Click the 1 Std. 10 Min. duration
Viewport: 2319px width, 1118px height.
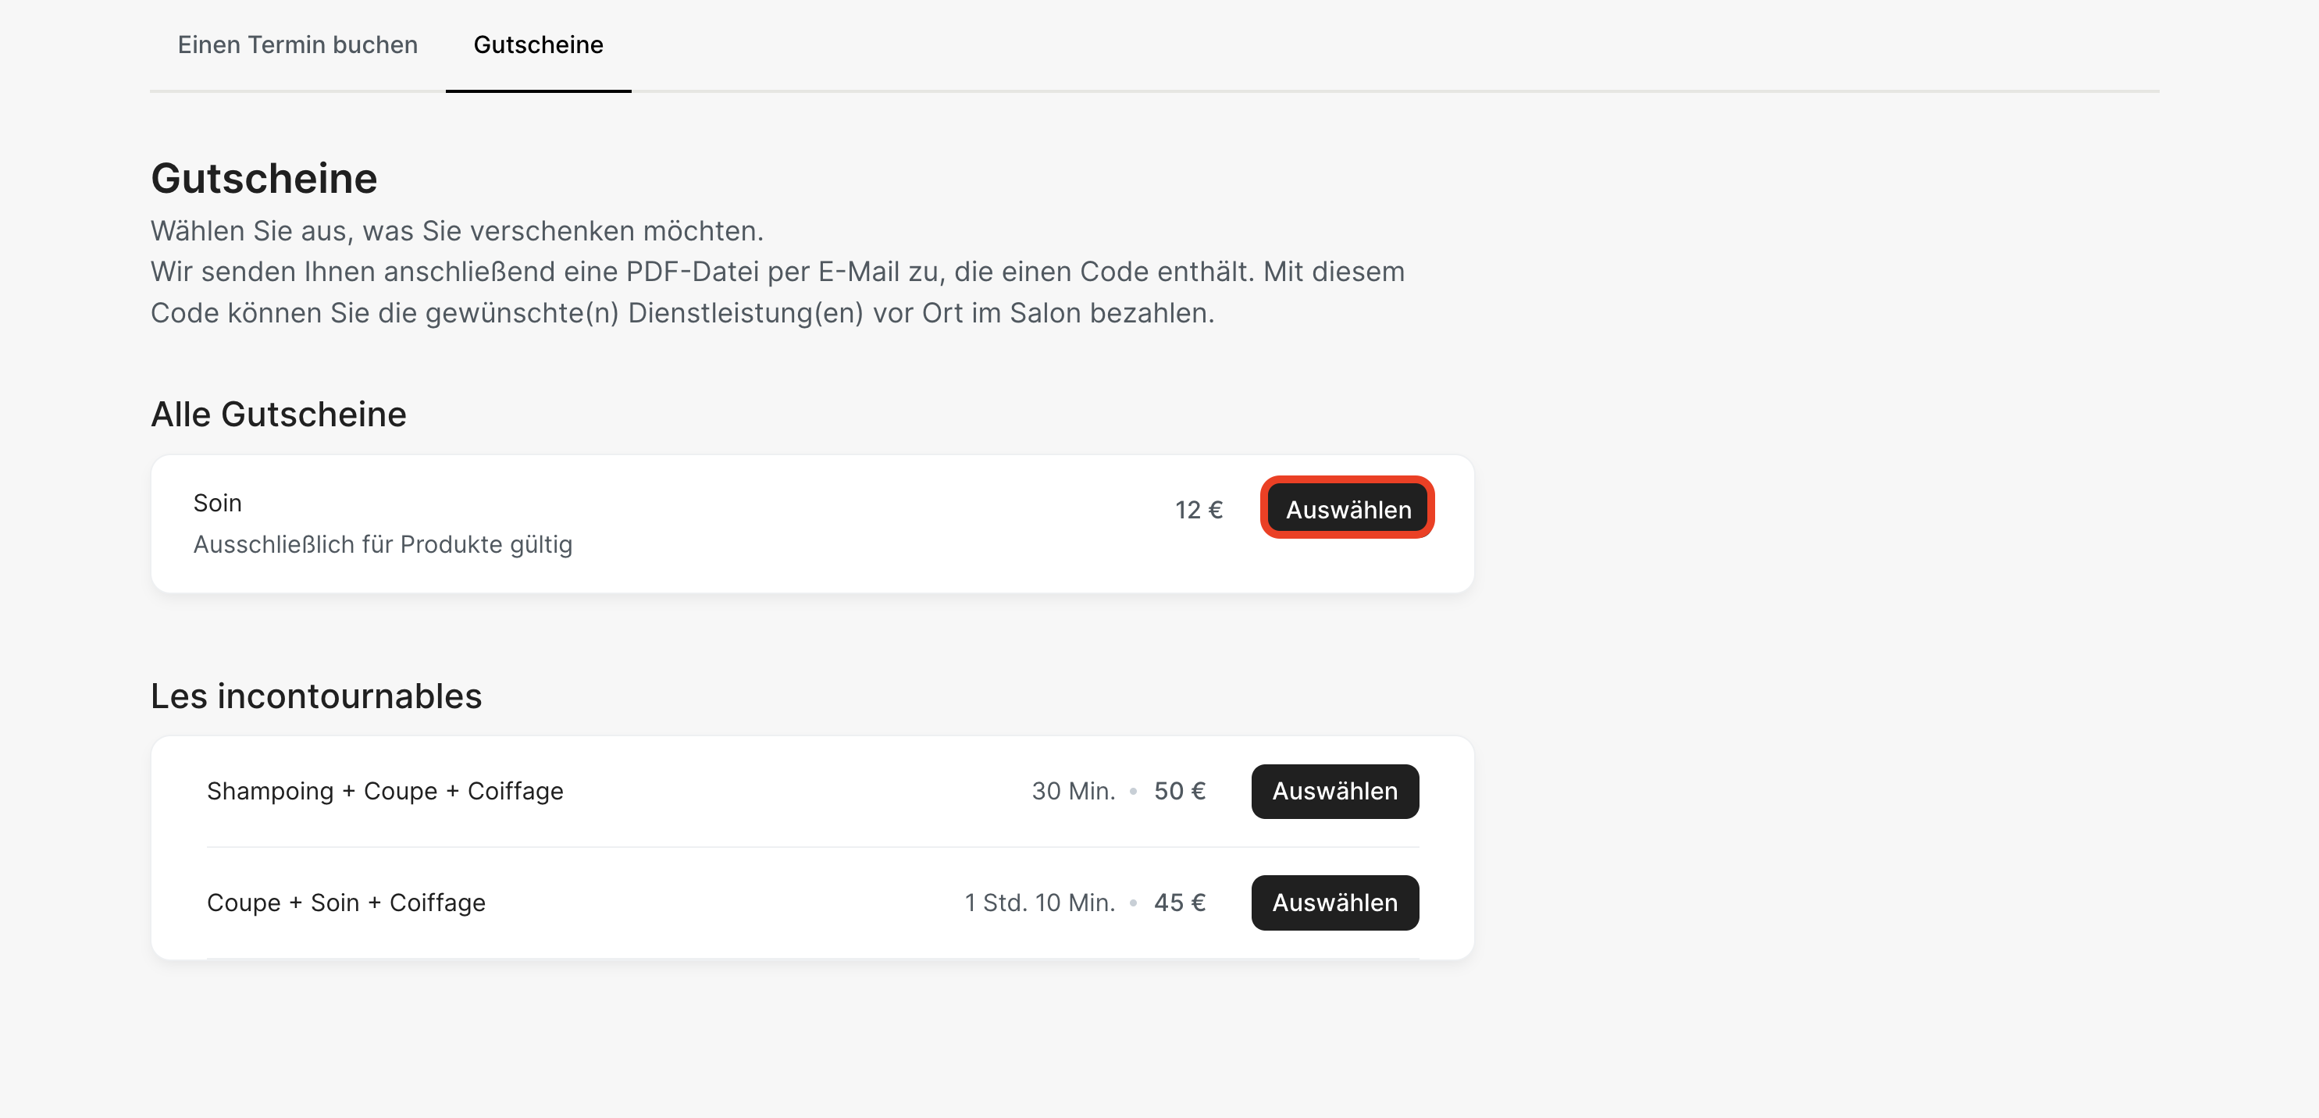(1040, 902)
